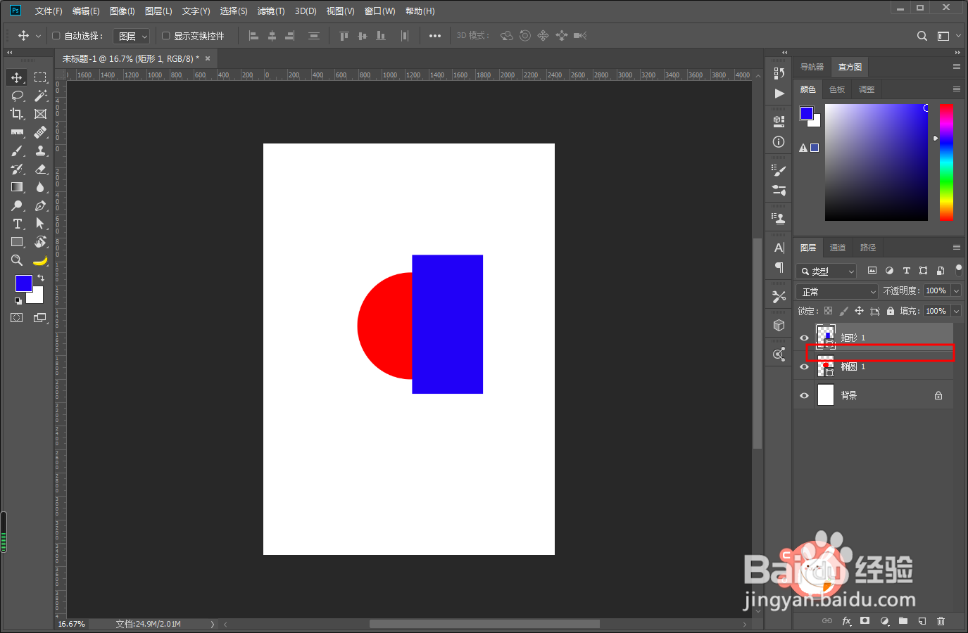The width and height of the screenshot is (968, 633).
Task: Enable the 自动选择 checkbox
Action: 56,36
